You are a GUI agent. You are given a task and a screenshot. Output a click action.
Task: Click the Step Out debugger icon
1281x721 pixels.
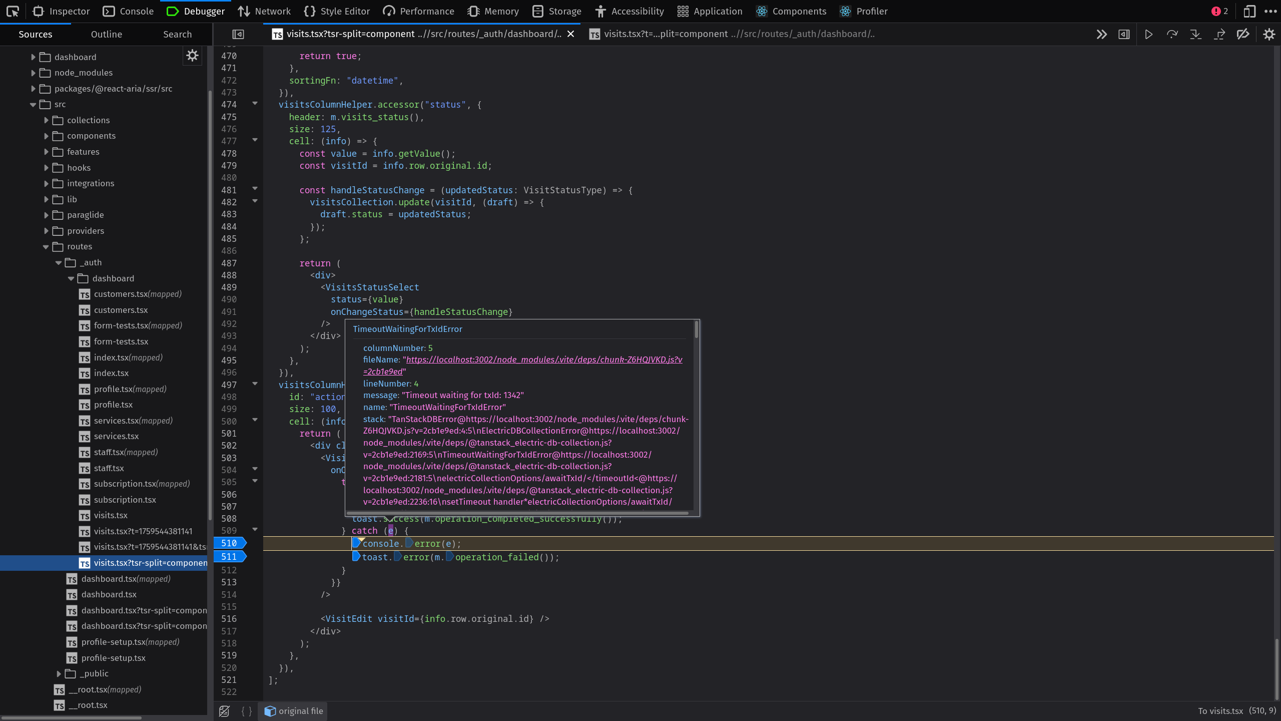click(x=1219, y=34)
